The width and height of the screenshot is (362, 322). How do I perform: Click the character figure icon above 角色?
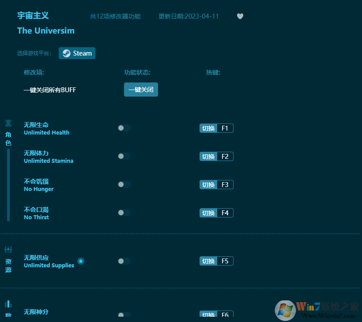click(8, 122)
